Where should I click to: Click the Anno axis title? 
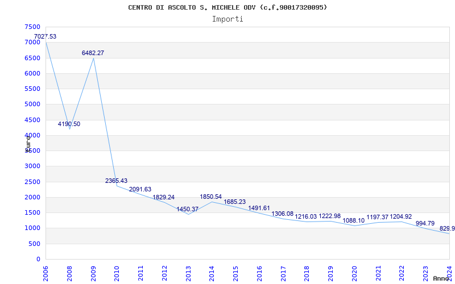click(441, 278)
